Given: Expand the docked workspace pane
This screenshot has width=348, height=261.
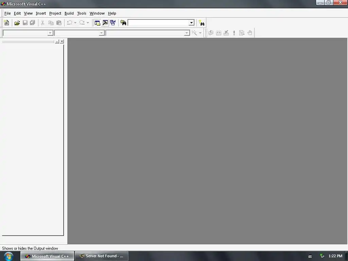Looking at the screenshot, I should coord(57,41).
